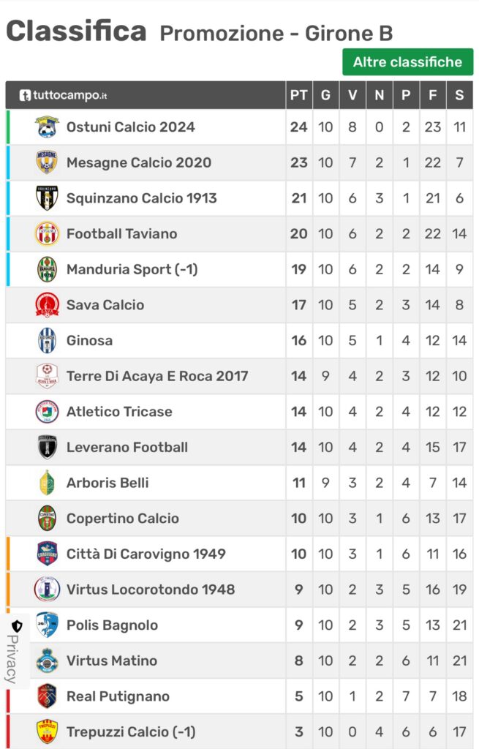Click the Città Di Carovigno 1949 crest
Viewport: 479px width, 749px height.
[x=47, y=554]
